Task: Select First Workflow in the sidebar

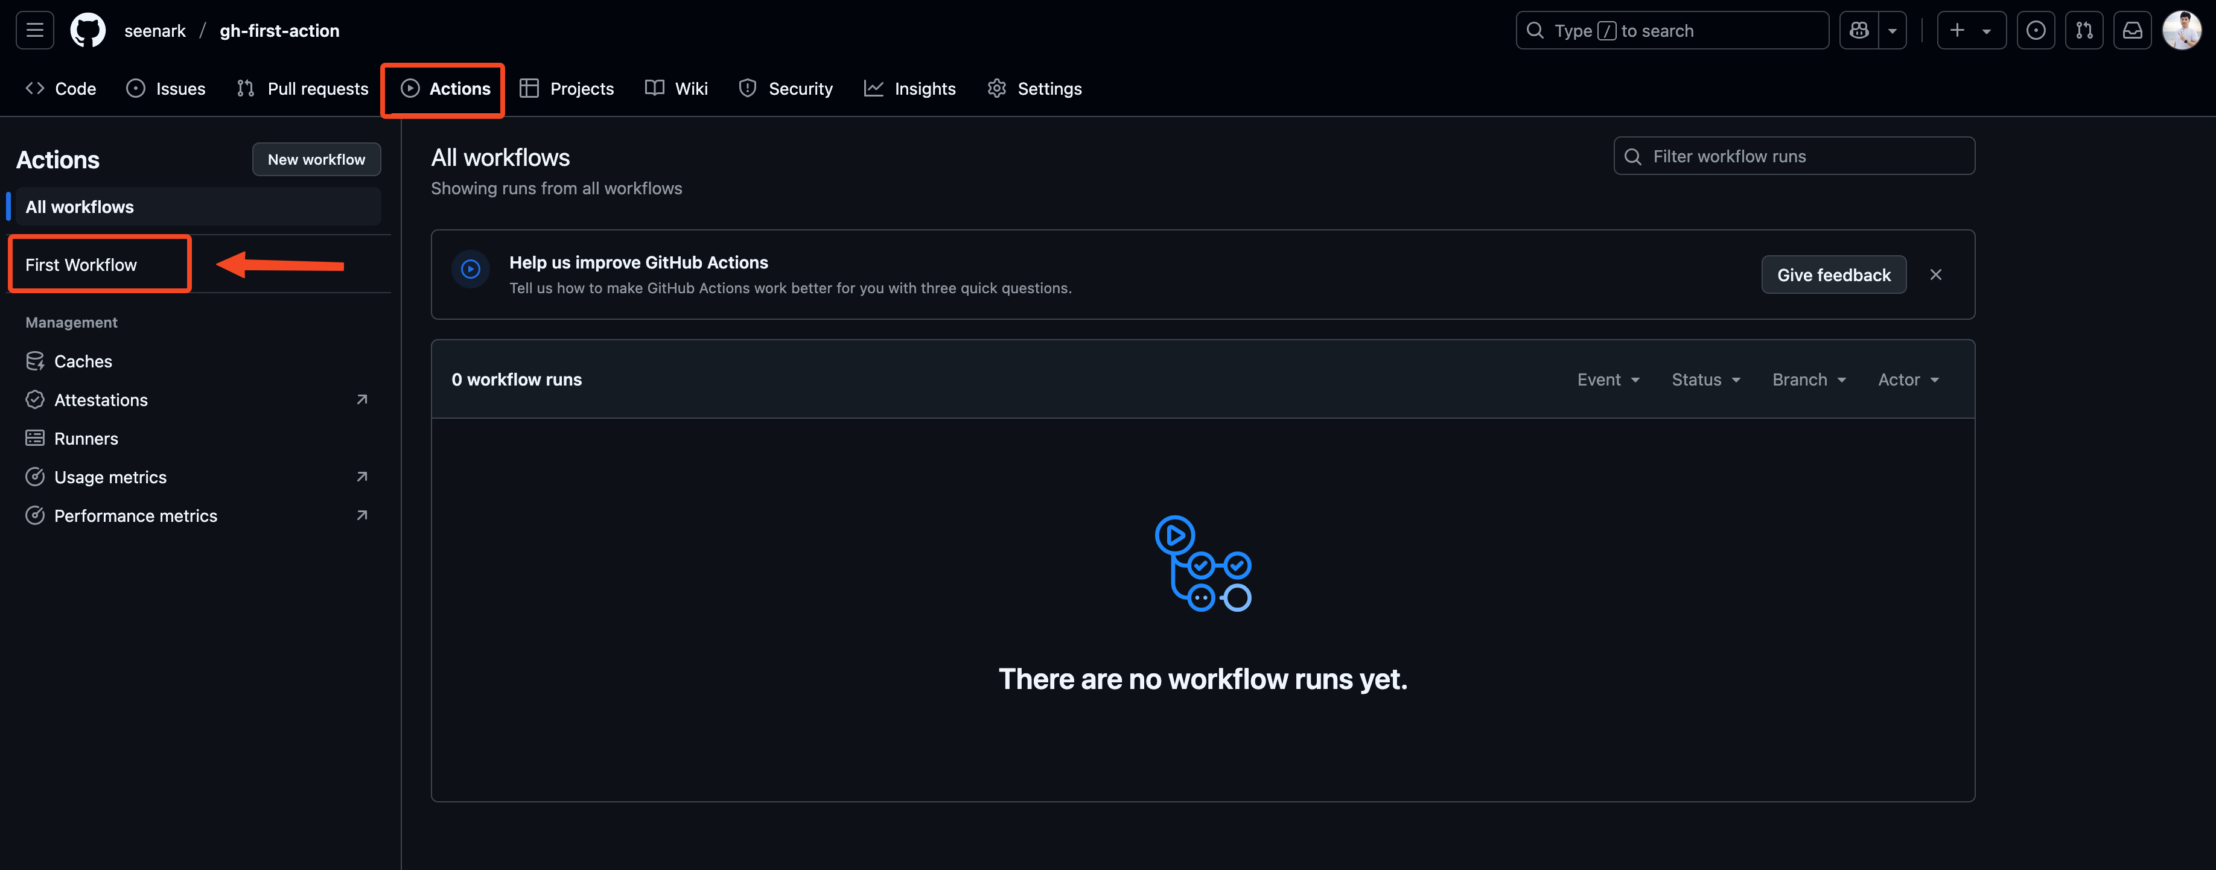Action: point(81,265)
